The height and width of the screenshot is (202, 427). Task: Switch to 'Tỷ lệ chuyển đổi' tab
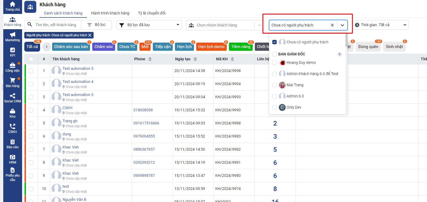coord(152,13)
